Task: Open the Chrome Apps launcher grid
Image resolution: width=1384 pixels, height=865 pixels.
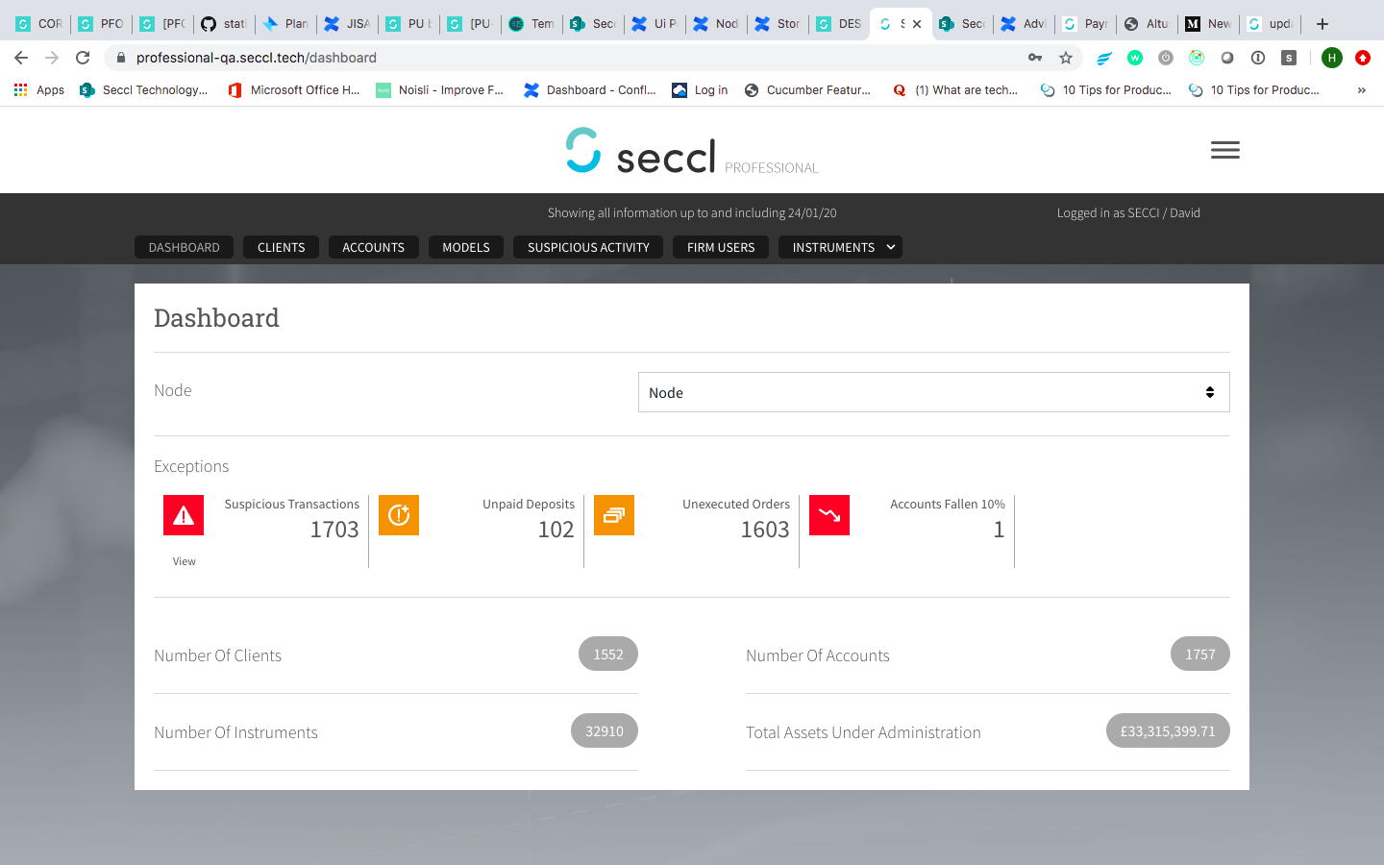Action: pos(20,89)
